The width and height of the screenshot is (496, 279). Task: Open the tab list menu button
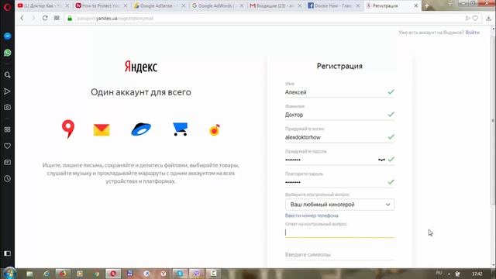pos(449,4)
